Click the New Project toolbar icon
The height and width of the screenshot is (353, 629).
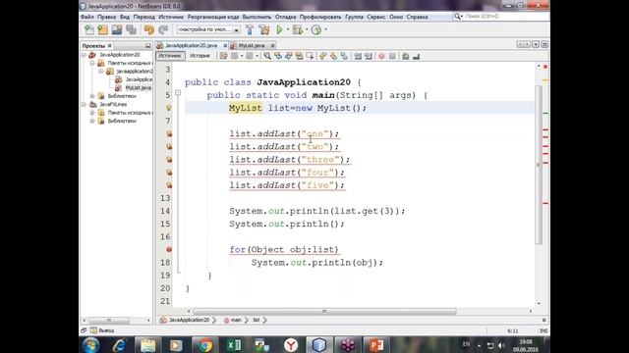(x=102, y=29)
